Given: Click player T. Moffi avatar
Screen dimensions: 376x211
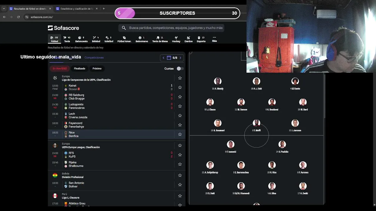Looking at the screenshot, I should pyautogui.click(x=256, y=123).
